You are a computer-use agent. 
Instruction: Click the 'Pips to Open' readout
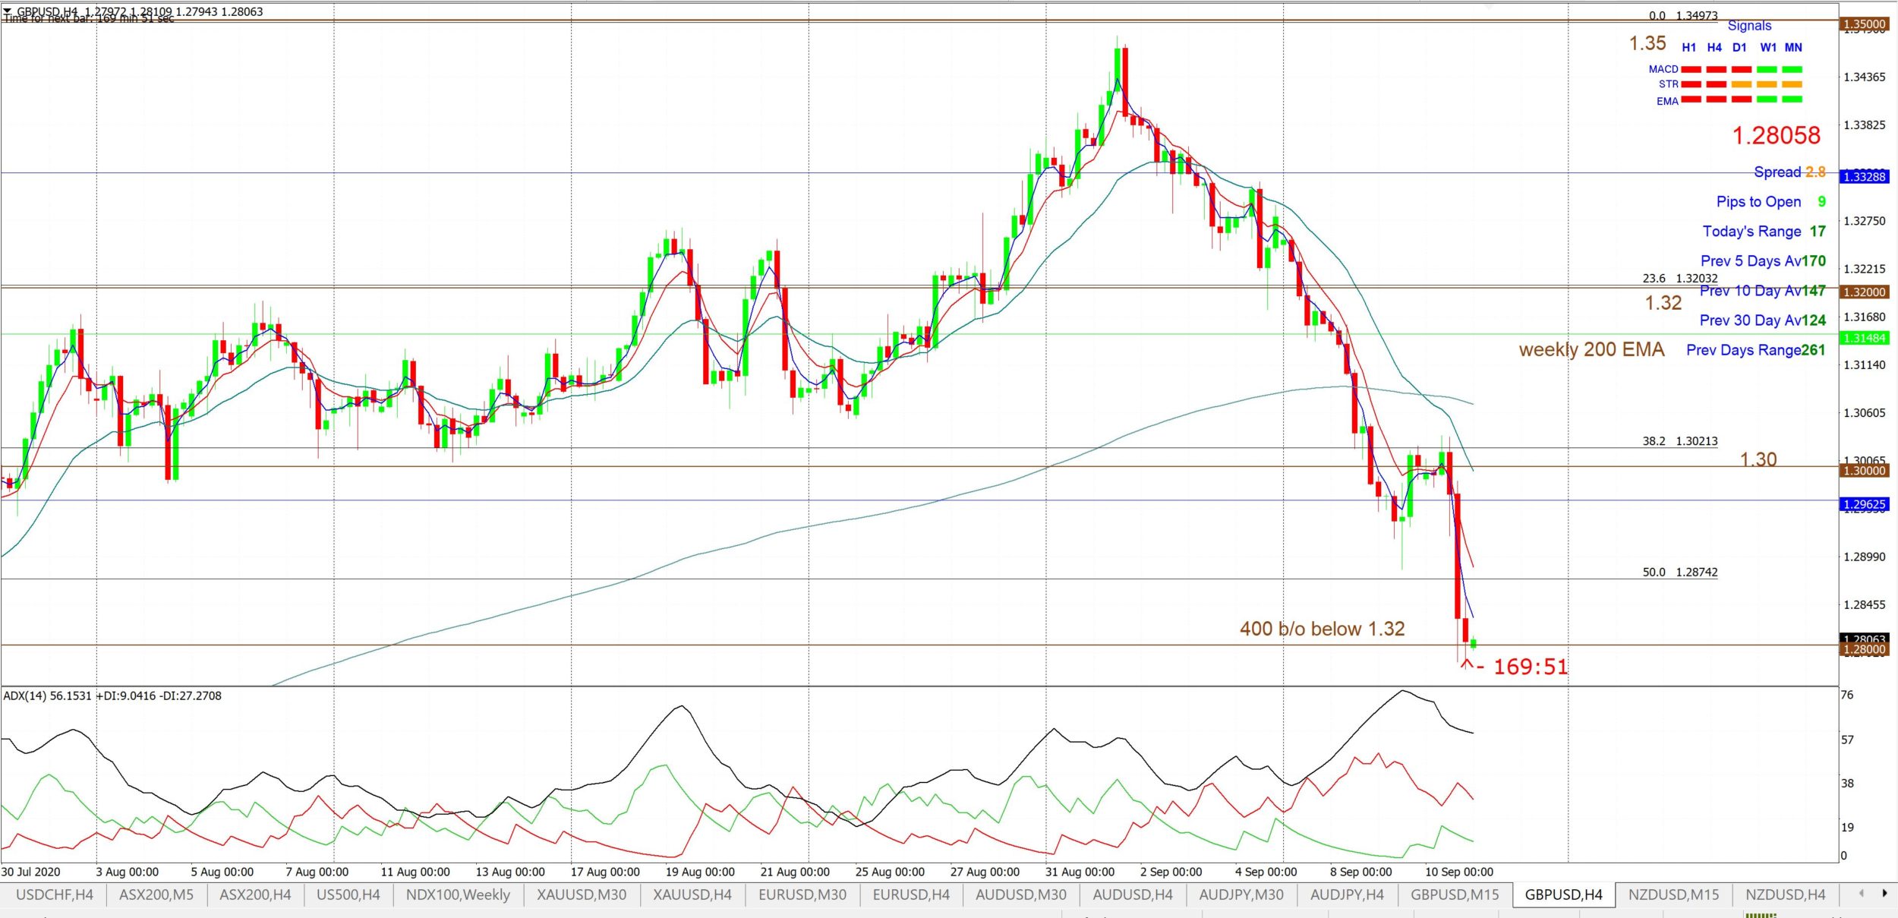1771,202
